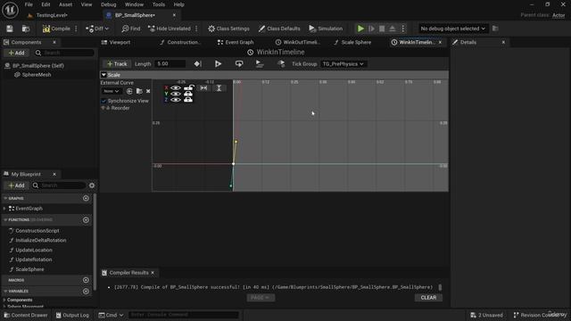Open the debug object selector dropdown

tap(452, 29)
